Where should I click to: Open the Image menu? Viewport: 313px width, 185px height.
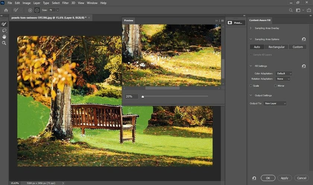(26, 3)
